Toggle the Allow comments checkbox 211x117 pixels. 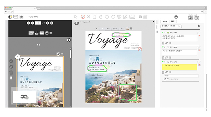point(165,79)
